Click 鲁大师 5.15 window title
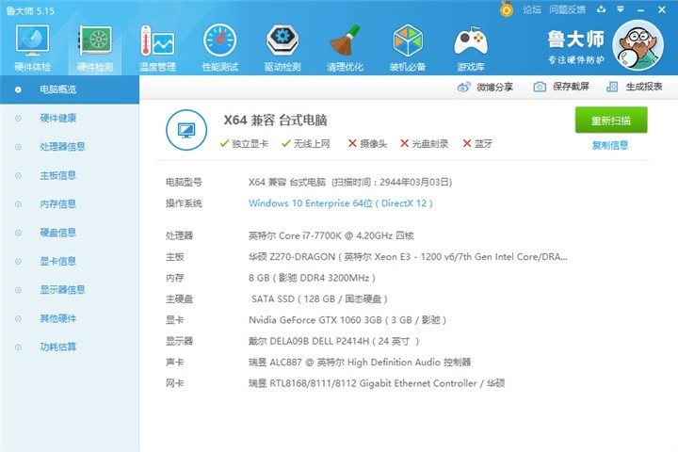 pyautogui.click(x=30, y=10)
